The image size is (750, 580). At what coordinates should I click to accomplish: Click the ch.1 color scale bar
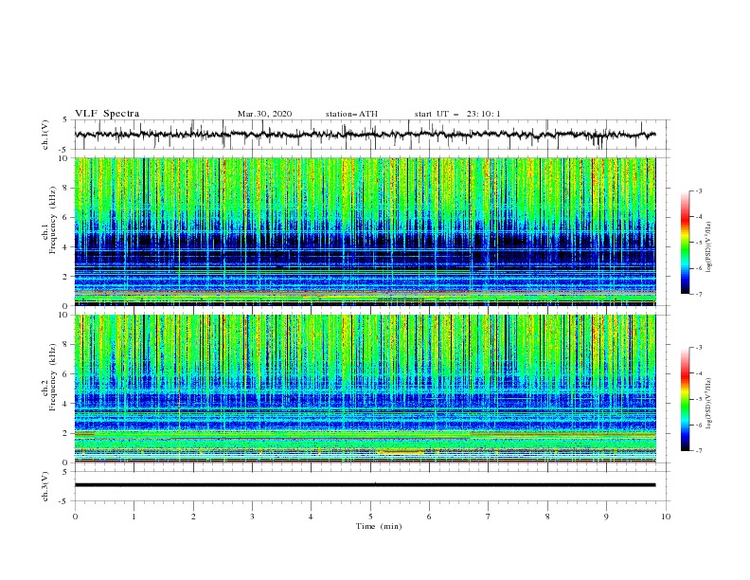686,243
